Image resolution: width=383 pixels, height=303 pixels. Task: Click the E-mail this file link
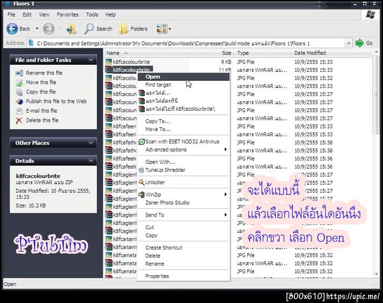point(41,111)
